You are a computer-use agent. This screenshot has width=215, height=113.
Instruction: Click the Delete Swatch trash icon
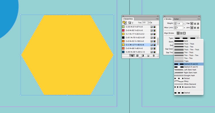[x=154, y=55]
